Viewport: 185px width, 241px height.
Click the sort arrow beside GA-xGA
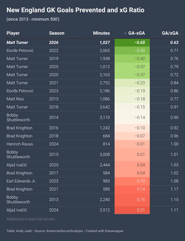(125, 33)
